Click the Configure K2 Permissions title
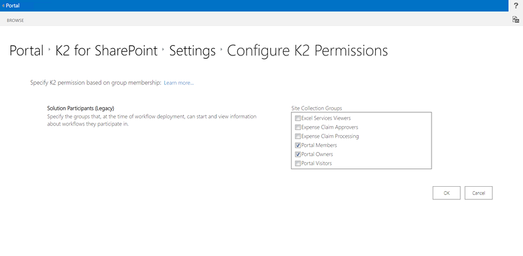This screenshot has width=523, height=256. [307, 51]
